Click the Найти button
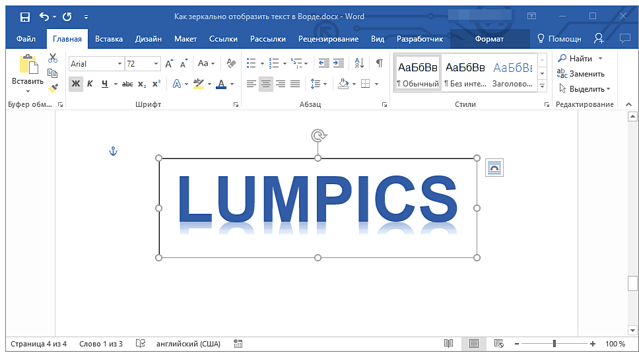The image size is (639, 357). [x=580, y=59]
